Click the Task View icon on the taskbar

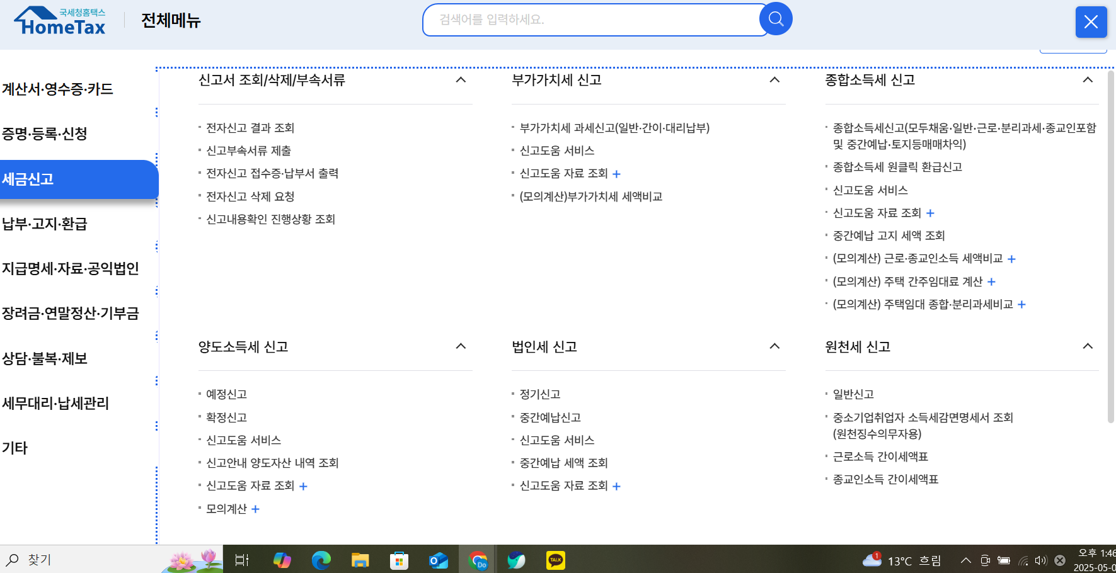tap(241, 559)
